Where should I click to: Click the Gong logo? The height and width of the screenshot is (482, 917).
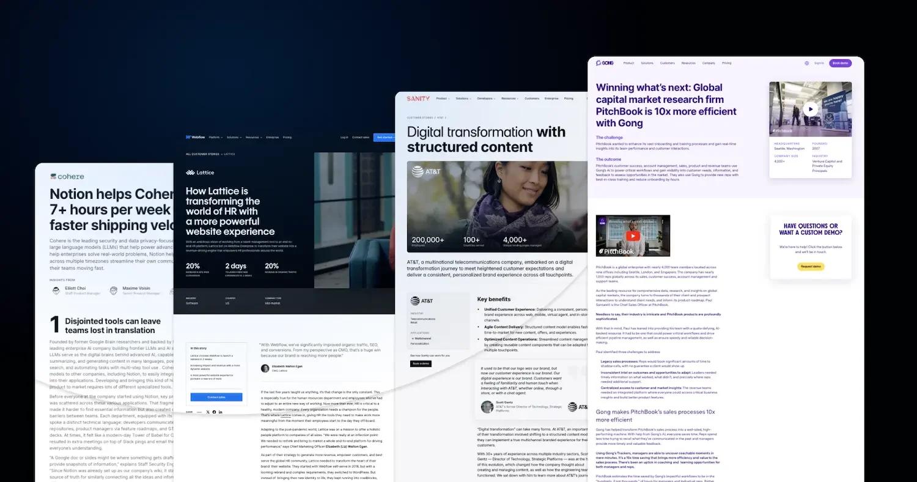coord(605,63)
